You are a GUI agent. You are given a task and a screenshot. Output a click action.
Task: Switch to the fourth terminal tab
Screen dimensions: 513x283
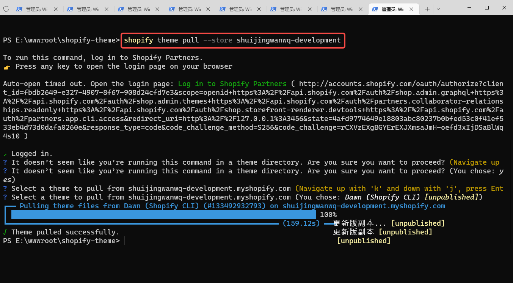(190, 9)
